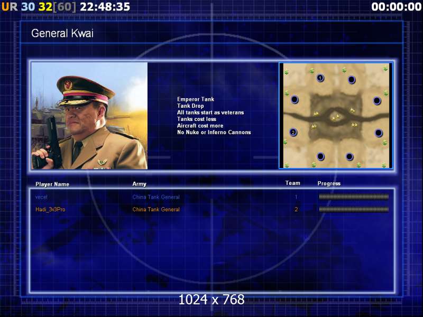This screenshot has height=317, width=423.
Task: Click the 'Emperor Tank' ability line
Action: click(196, 99)
